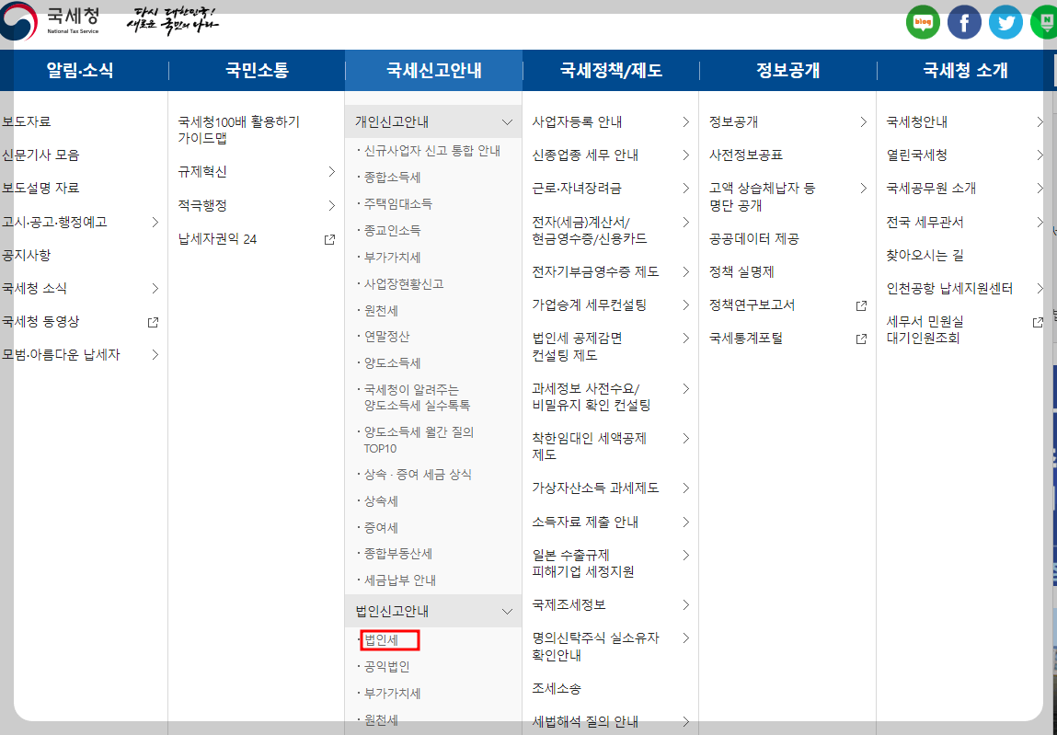Collapse the 개인신고안내 section
1057x735 pixels.
(506, 121)
